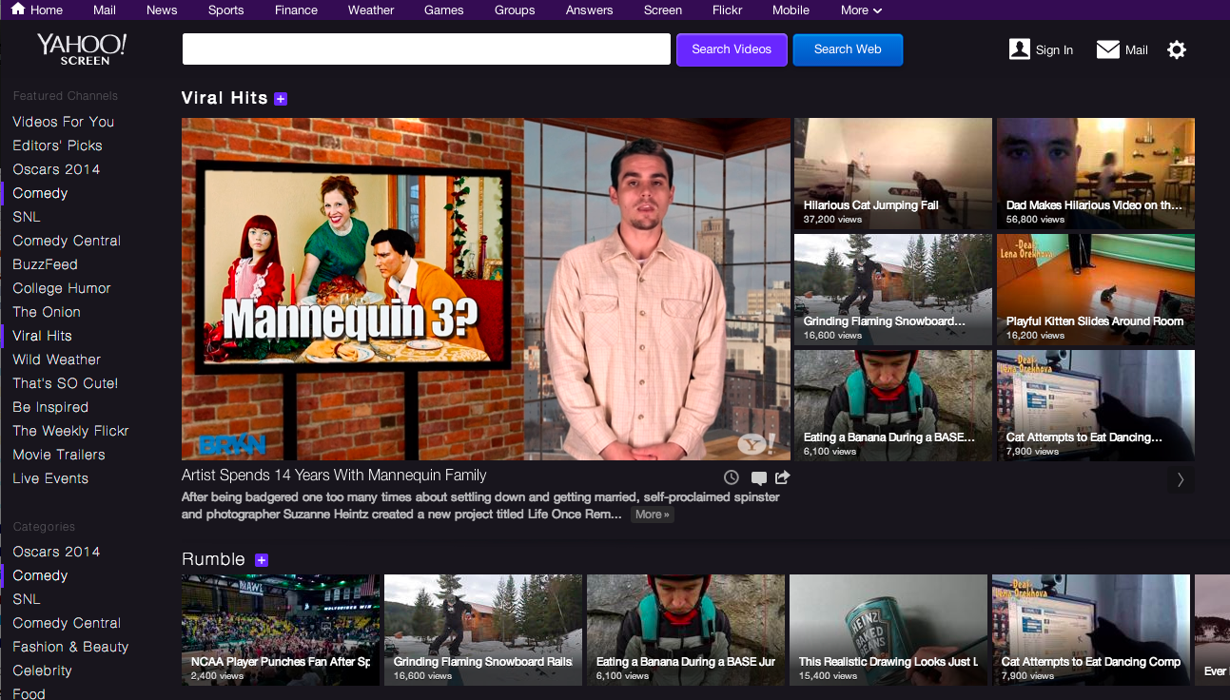The image size is (1230, 700).
Task: Click the Watch Later clock icon
Action: point(732,477)
